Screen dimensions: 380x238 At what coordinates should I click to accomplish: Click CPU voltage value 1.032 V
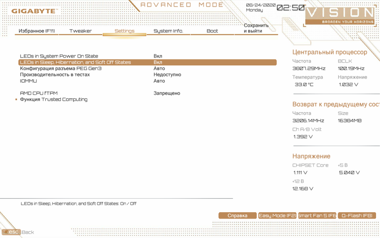(348, 85)
